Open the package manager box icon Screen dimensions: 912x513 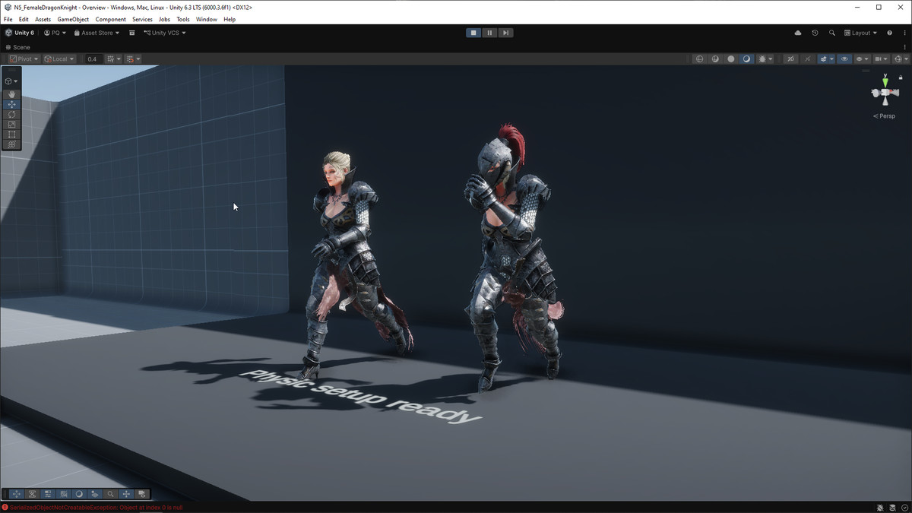coord(131,33)
